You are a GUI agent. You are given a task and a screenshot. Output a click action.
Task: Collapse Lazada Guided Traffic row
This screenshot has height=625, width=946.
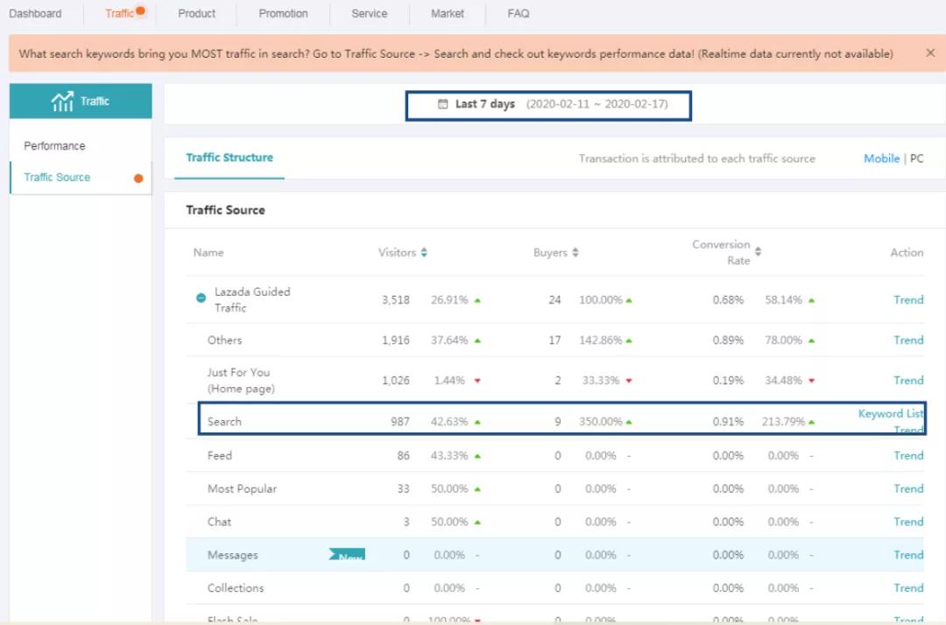point(201,298)
